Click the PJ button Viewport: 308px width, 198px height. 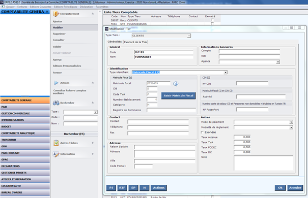(111, 188)
